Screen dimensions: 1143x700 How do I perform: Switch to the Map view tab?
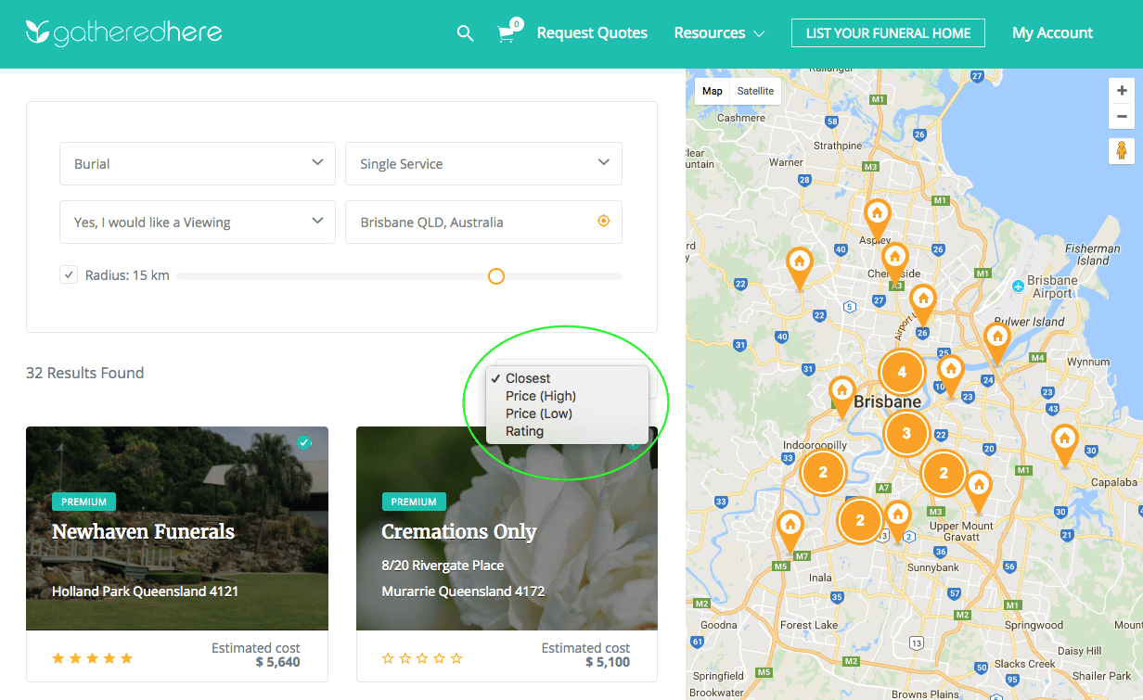point(713,91)
